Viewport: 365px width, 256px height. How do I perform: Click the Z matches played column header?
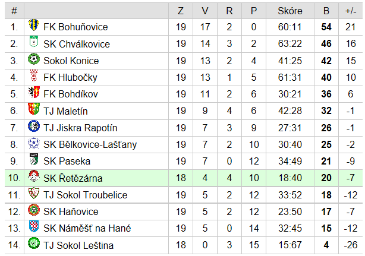pyautogui.click(x=181, y=11)
